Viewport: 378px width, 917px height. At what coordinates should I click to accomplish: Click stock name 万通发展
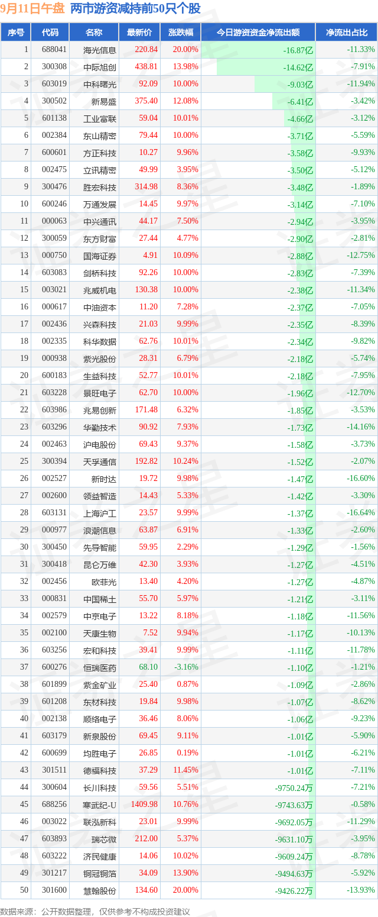[x=100, y=205]
